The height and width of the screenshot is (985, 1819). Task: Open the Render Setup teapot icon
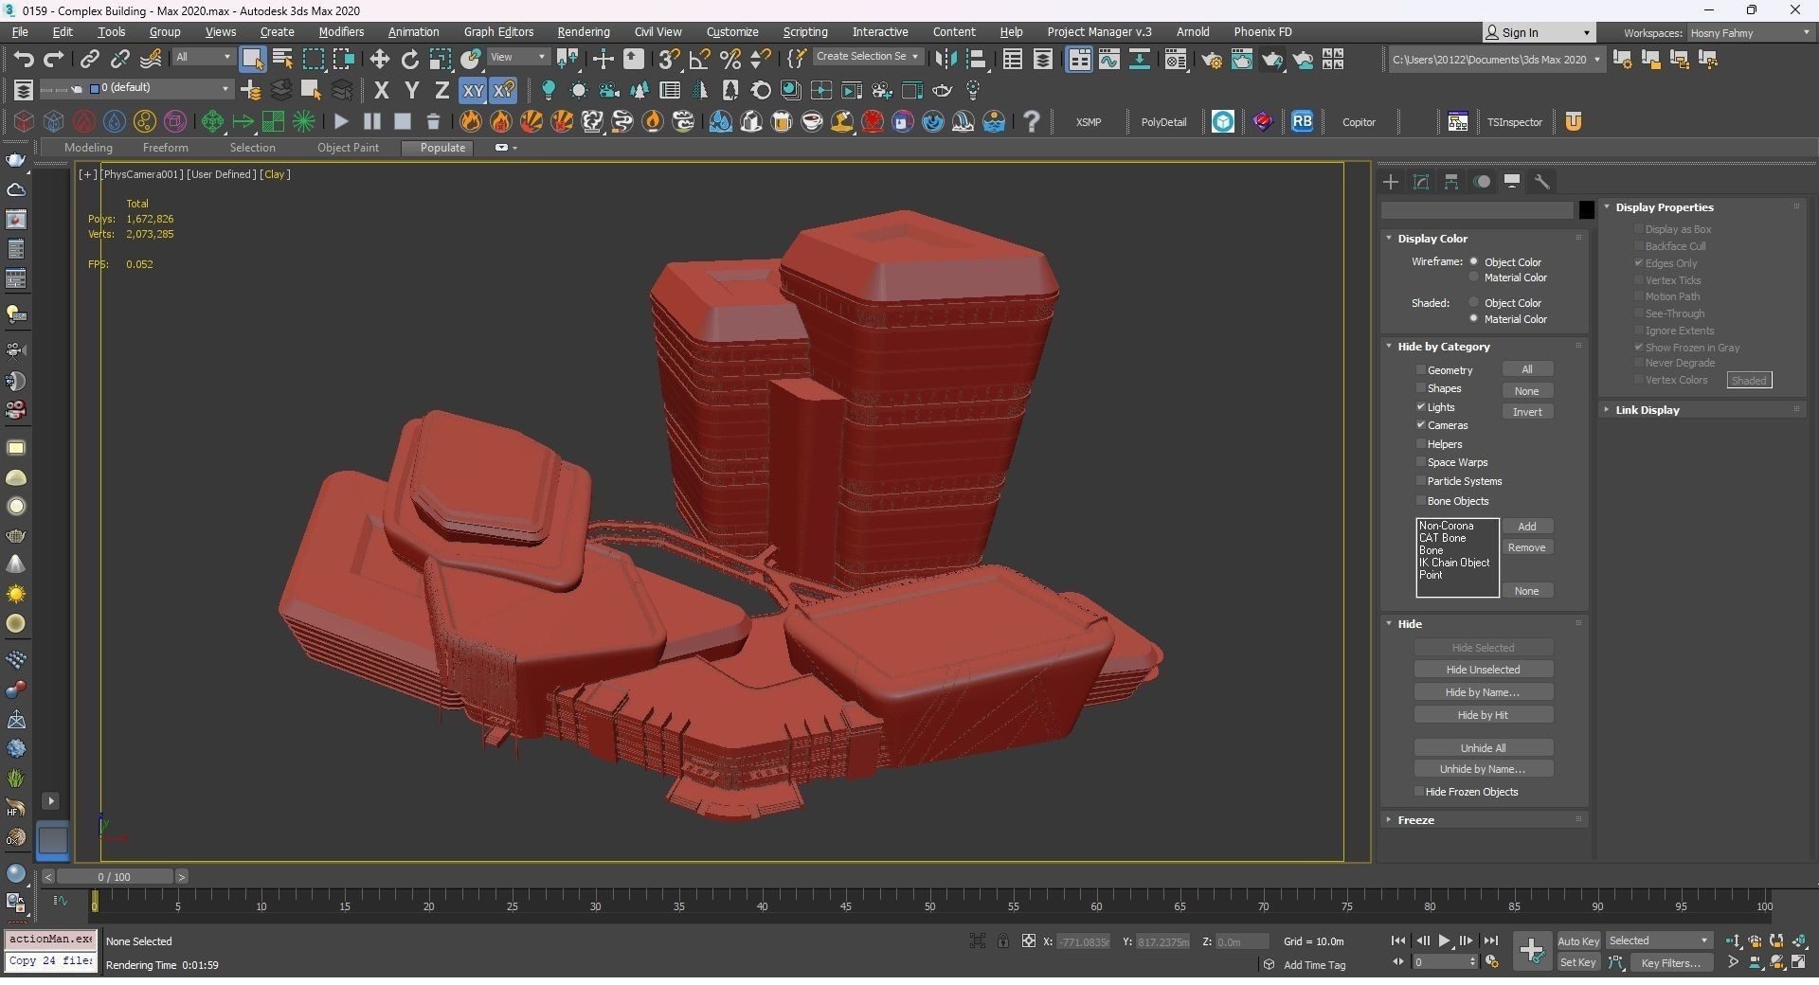click(x=1211, y=60)
